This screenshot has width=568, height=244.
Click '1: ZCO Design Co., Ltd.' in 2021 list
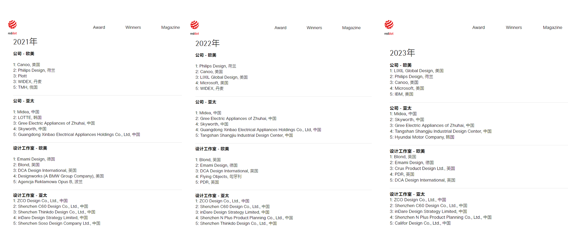tap(40, 201)
